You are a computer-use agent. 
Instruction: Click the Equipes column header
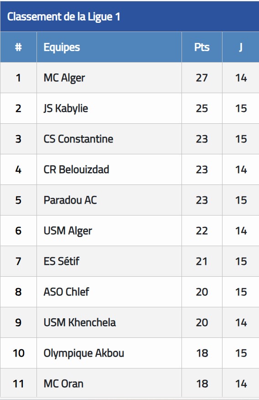(x=62, y=47)
